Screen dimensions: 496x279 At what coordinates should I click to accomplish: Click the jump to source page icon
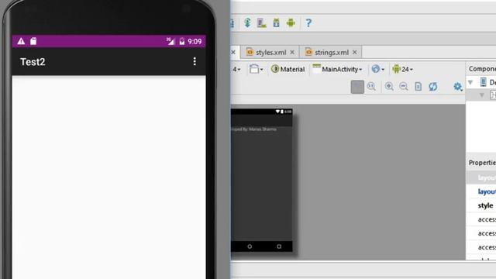(x=418, y=86)
